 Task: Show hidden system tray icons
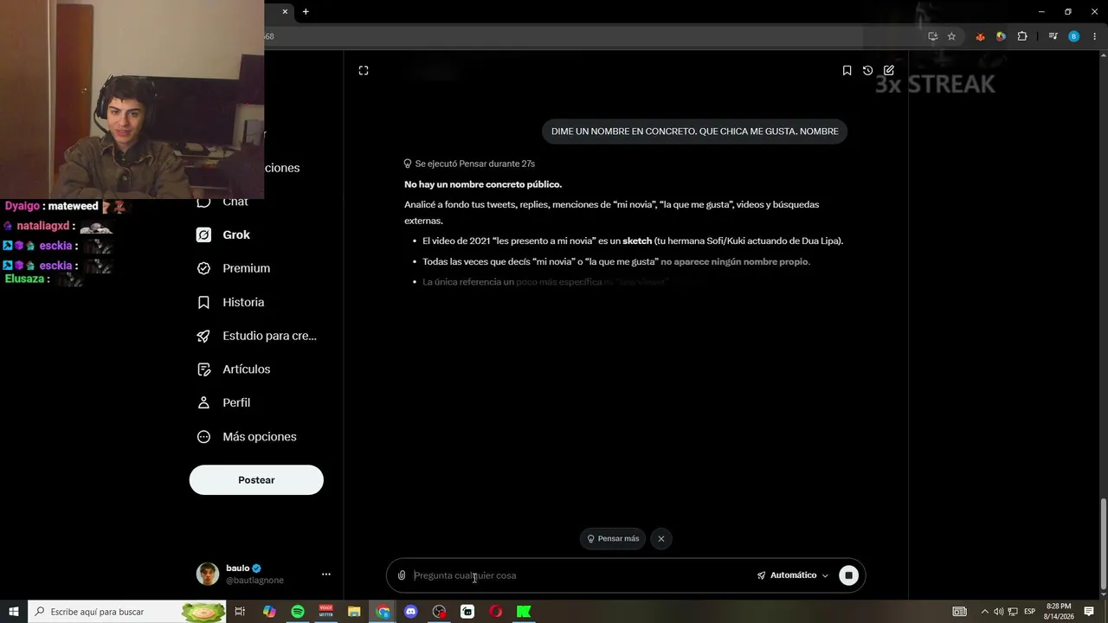(x=984, y=612)
